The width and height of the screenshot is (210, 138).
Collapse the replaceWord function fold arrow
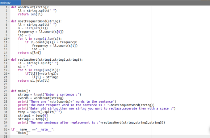pyautogui.click(x=9, y=60)
